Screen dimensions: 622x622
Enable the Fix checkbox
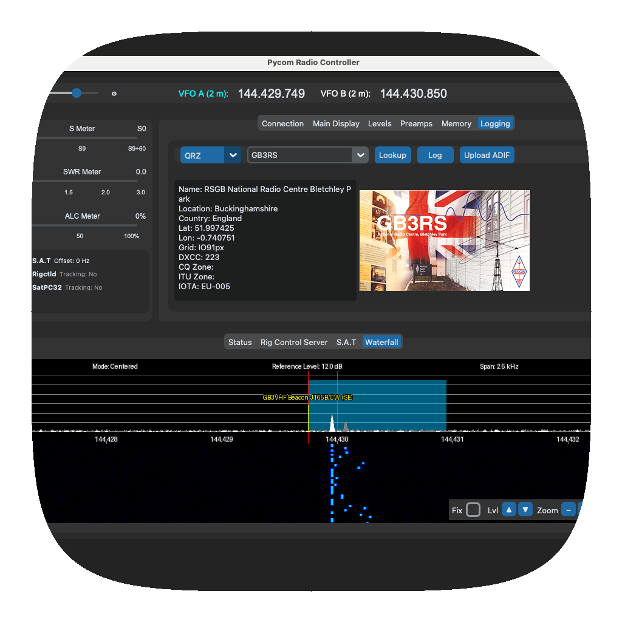[x=473, y=510]
